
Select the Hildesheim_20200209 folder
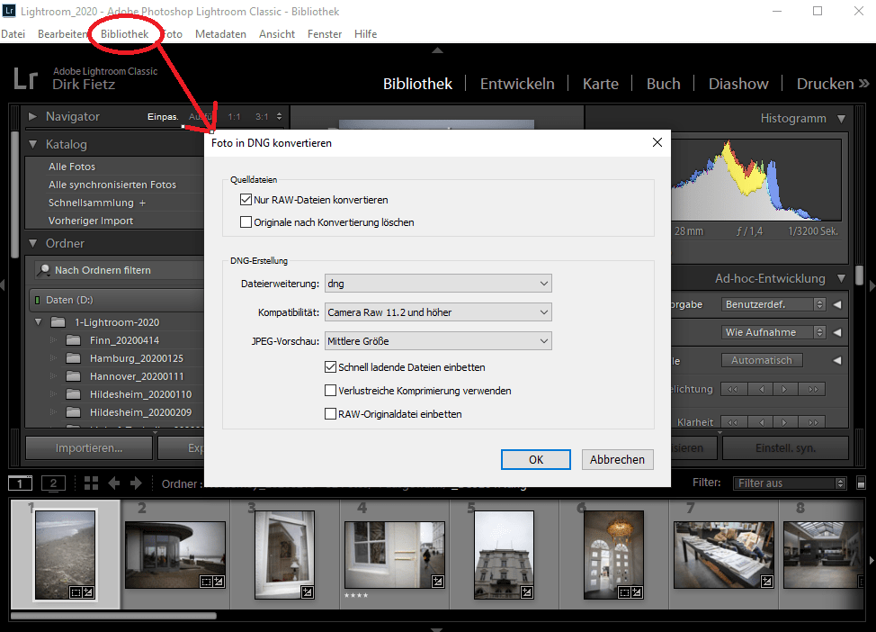click(140, 412)
